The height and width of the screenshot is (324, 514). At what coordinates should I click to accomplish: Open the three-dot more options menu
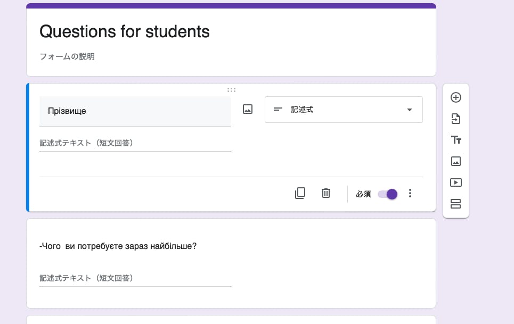[x=410, y=193]
